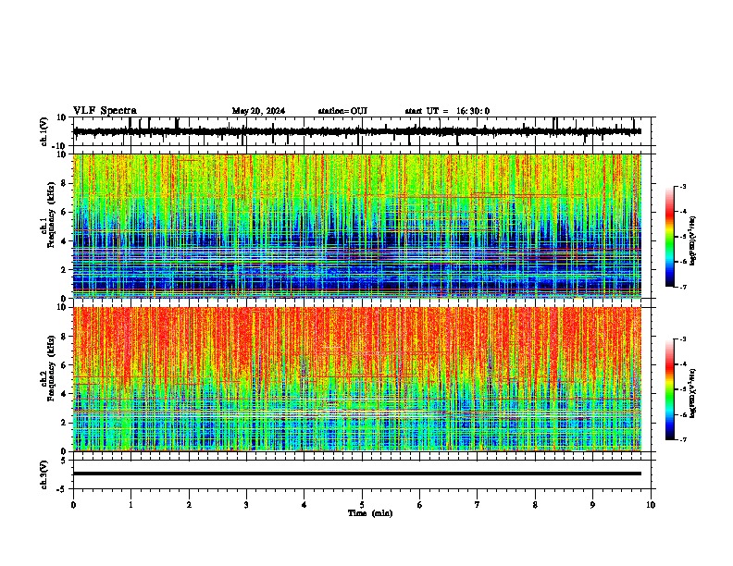
Task: Click the upper color bar log(PSD) units label
Action: (x=692, y=240)
